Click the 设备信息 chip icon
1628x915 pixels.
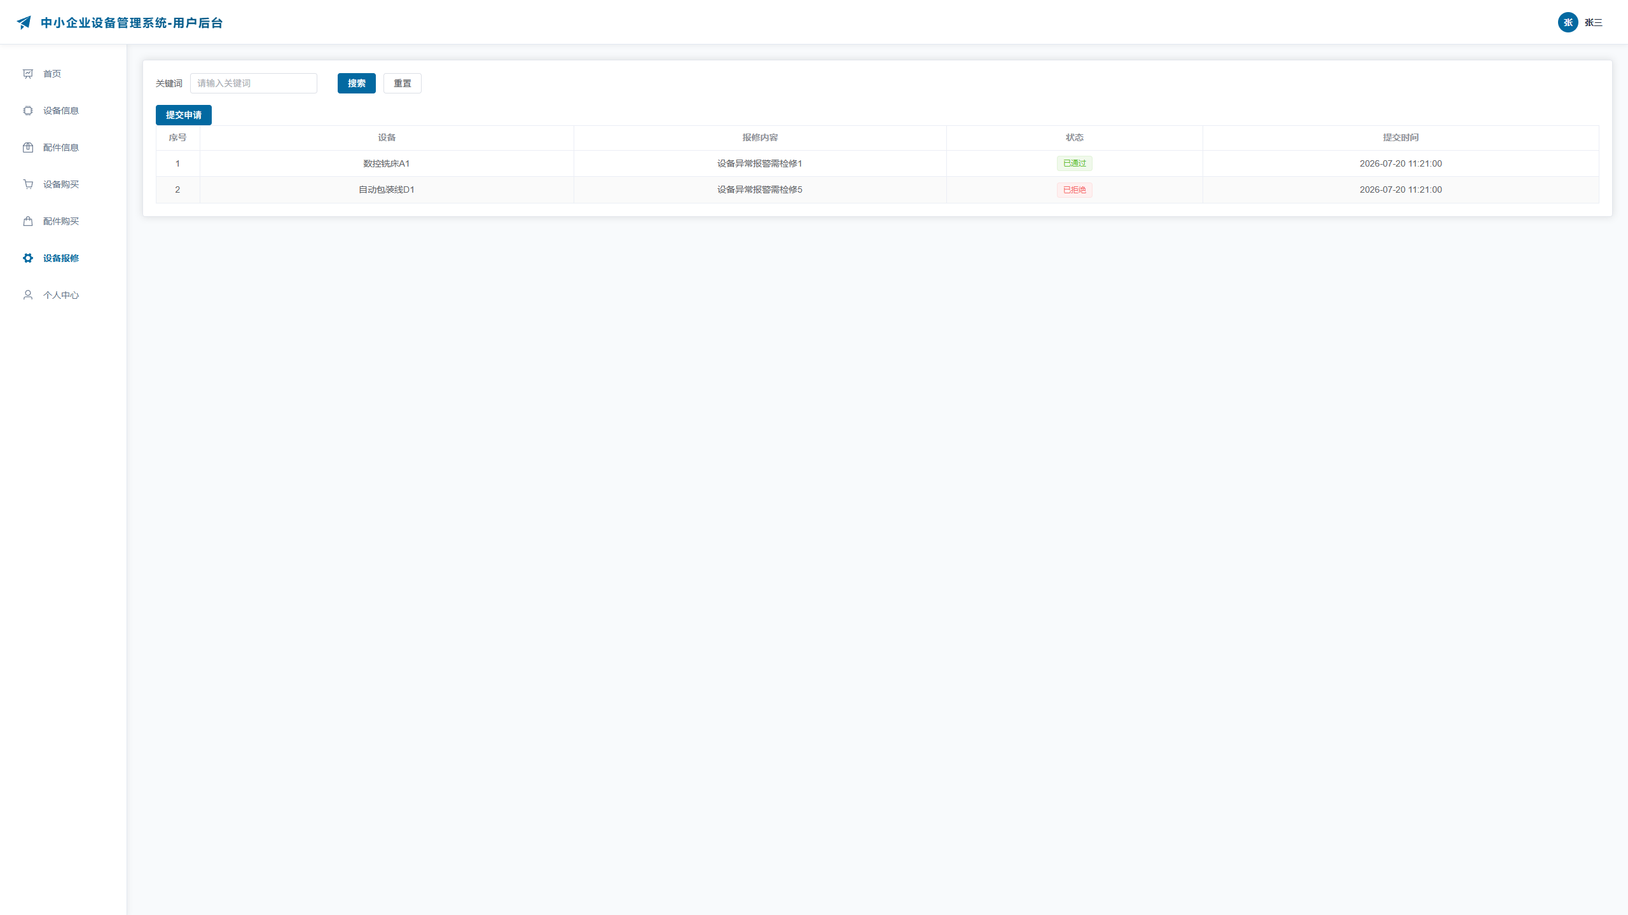pyautogui.click(x=28, y=111)
